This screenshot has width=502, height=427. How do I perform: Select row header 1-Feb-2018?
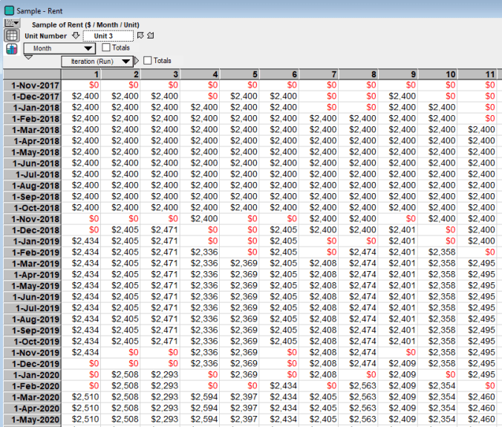coord(32,119)
